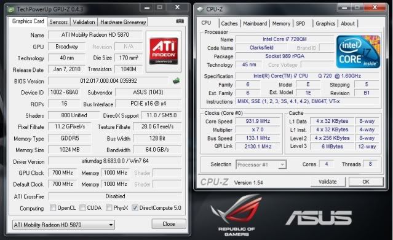Image resolution: width=393 pixels, height=240 pixels.
Task: Enable the OpenCL checkbox
Action: click(53, 207)
